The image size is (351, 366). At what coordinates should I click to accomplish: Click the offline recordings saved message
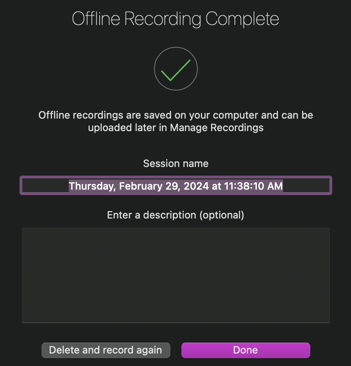point(175,115)
